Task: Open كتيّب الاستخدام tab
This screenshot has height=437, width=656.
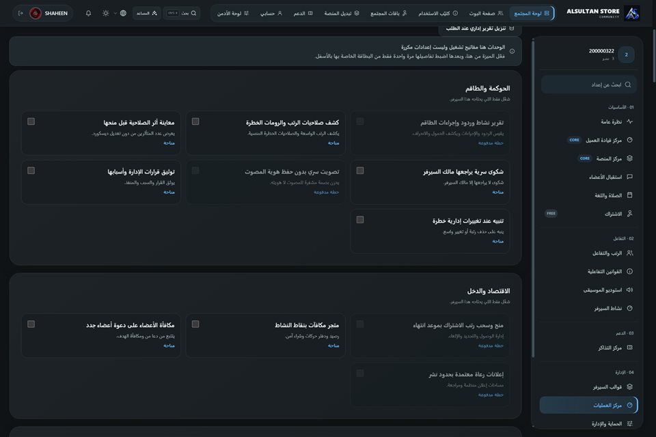Action: click(x=438, y=14)
